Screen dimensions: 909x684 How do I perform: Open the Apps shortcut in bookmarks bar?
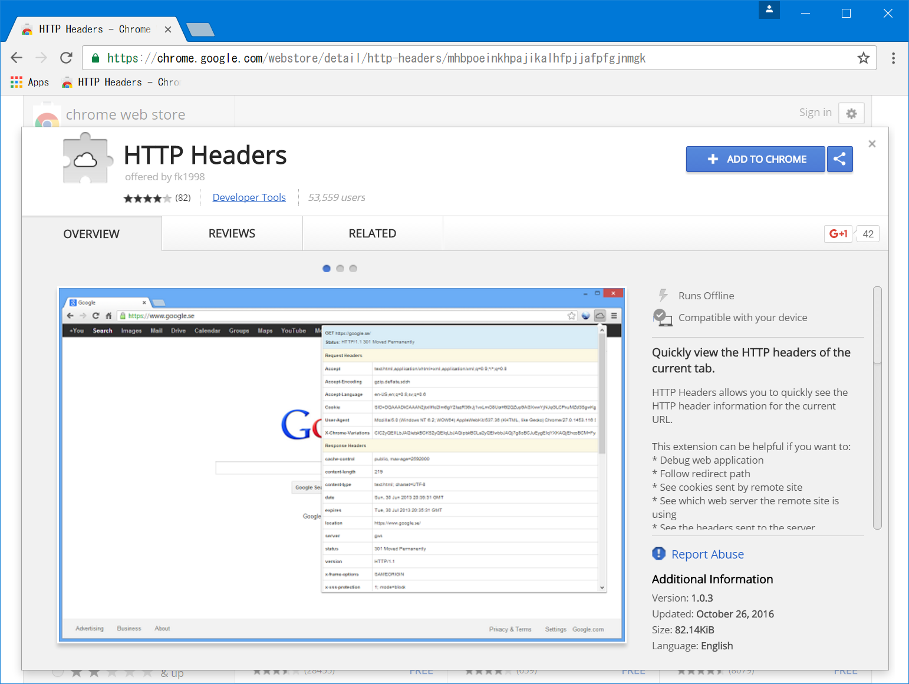(x=30, y=82)
